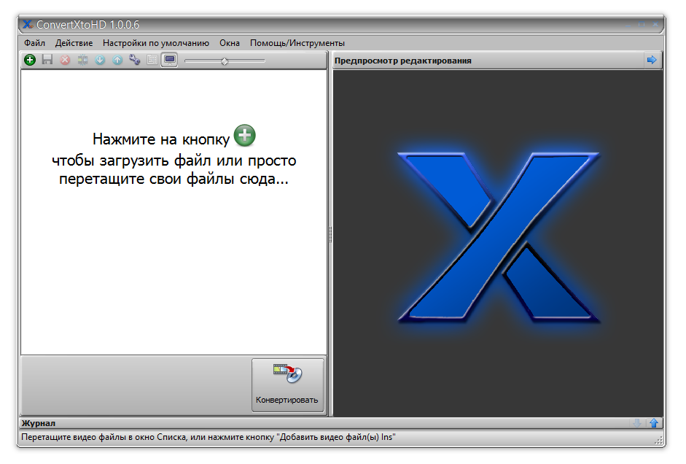Click the ConvertXtoHD title bar app icon
This screenshot has width=686, height=464.
(x=28, y=25)
